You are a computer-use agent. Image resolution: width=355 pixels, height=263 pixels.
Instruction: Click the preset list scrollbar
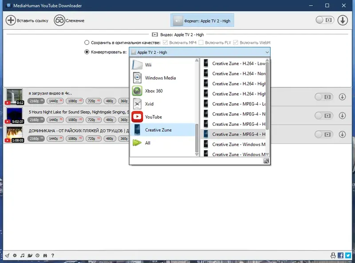267,95
